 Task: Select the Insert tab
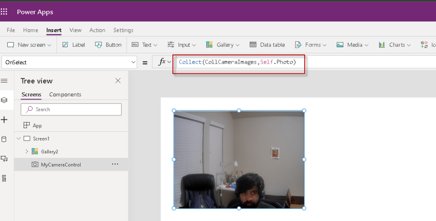pyautogui.click(x=54, y=30)
